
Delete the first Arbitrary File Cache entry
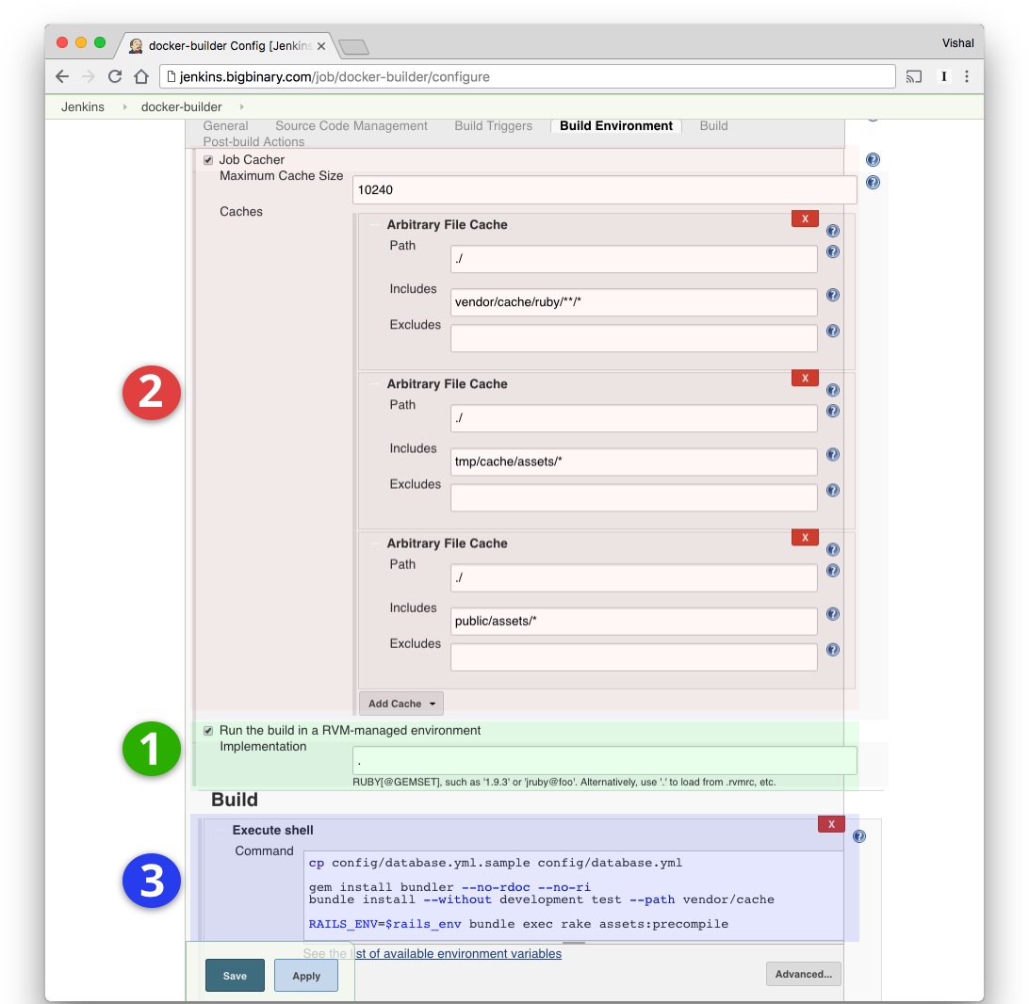click(x=805, y=219)
